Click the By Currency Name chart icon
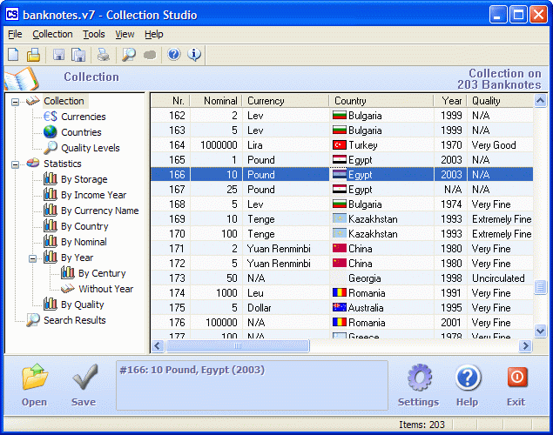This screenshot has height=435, width=553. click(x=51, y=210)
